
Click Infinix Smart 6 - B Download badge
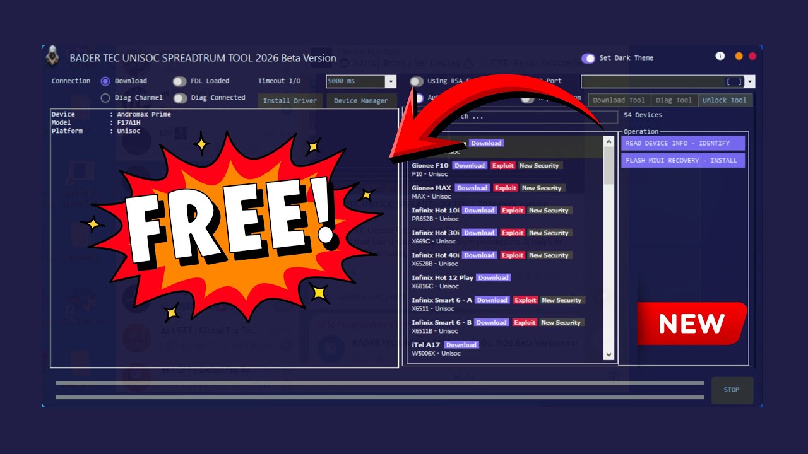coord(492,322)
